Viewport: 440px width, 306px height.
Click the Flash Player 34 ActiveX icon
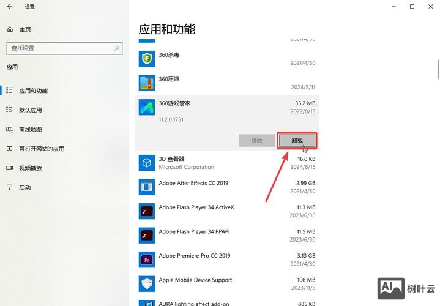tap(147, 211)
